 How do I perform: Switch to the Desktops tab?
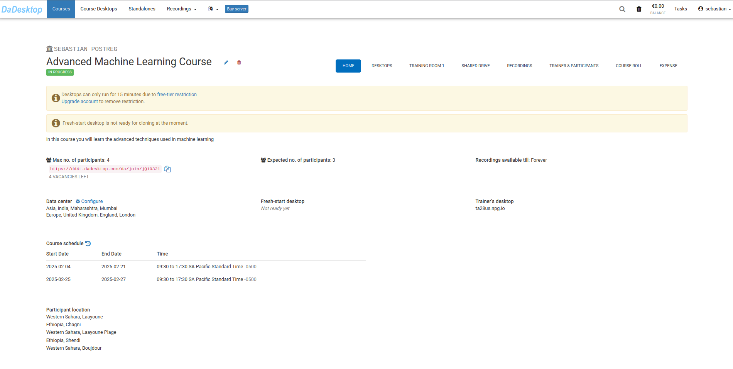(x=382, y=66)
